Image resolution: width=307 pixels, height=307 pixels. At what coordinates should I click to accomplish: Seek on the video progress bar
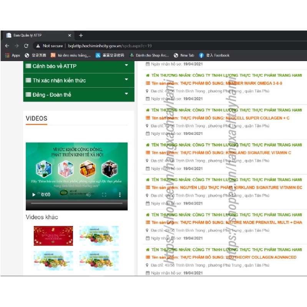point(76,203)
